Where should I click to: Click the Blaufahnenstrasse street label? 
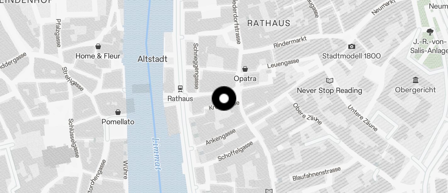pos(316,174)
